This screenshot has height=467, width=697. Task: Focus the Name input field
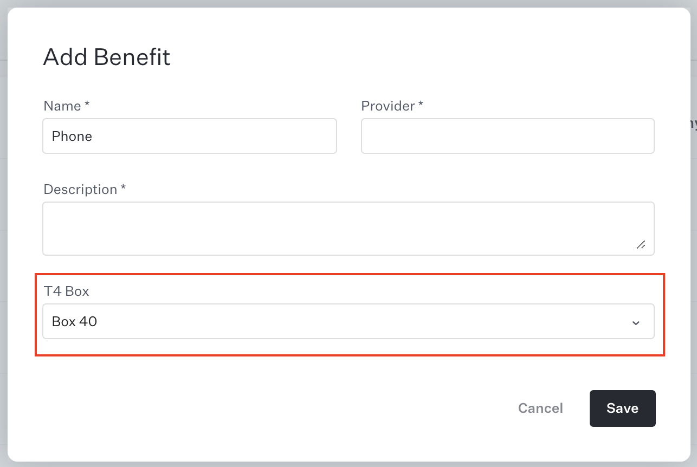(190, 136)
